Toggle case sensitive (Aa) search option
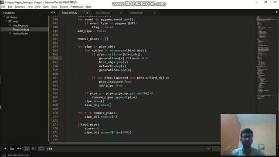 pyautogui.click(x=12, y=149)
